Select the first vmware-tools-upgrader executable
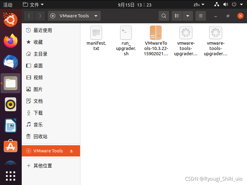Image resolution: width=247 pixels, height=185 pixels. [x=186, y=41]
